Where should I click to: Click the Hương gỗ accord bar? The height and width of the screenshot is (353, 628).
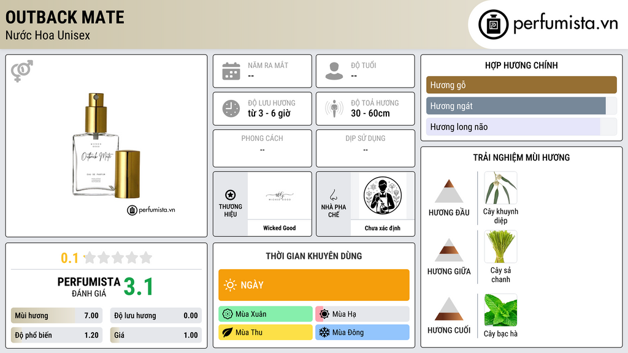pyautogui.click(x=521, y=85)
